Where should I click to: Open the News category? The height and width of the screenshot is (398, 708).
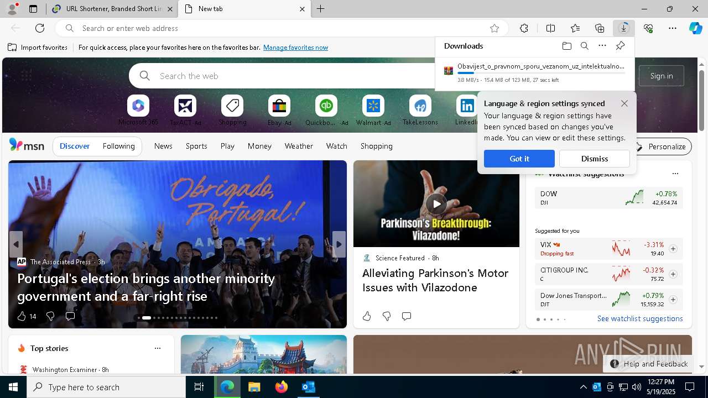163,146
